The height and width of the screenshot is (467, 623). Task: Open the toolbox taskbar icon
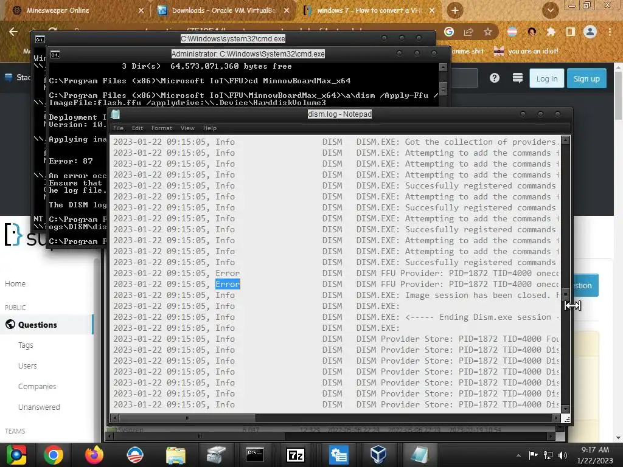pyautogui.click(x=216, y=455)
